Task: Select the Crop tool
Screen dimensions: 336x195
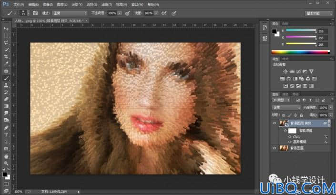Action: (6, 57)
